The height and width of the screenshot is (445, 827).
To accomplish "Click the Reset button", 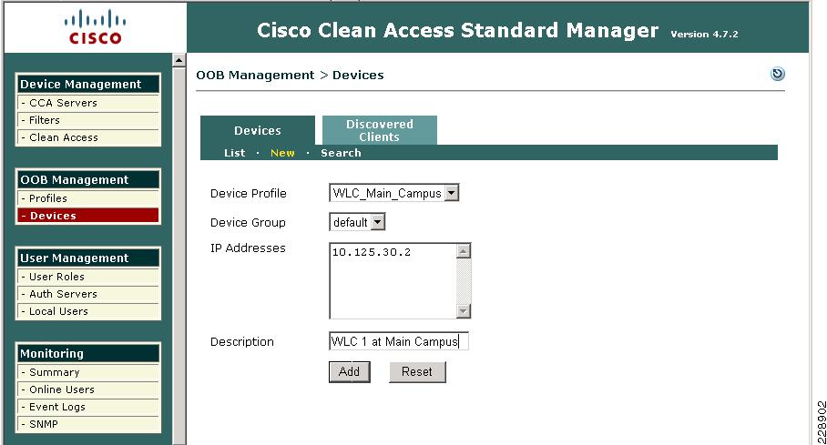I will [x=417, y=371].
